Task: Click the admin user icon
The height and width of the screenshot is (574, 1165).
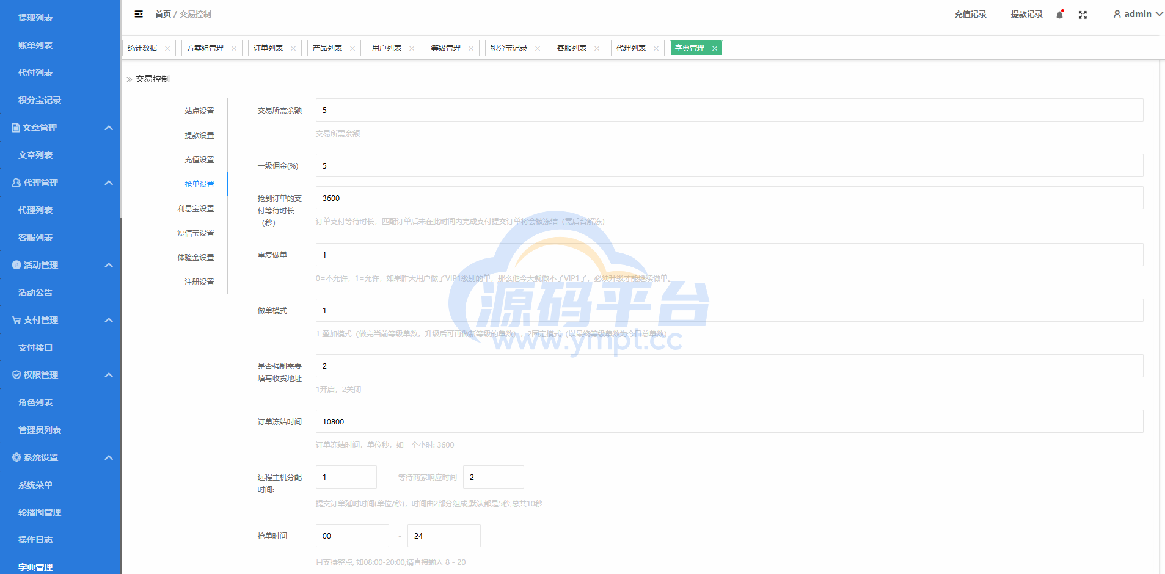Action: pos(1117,14)
